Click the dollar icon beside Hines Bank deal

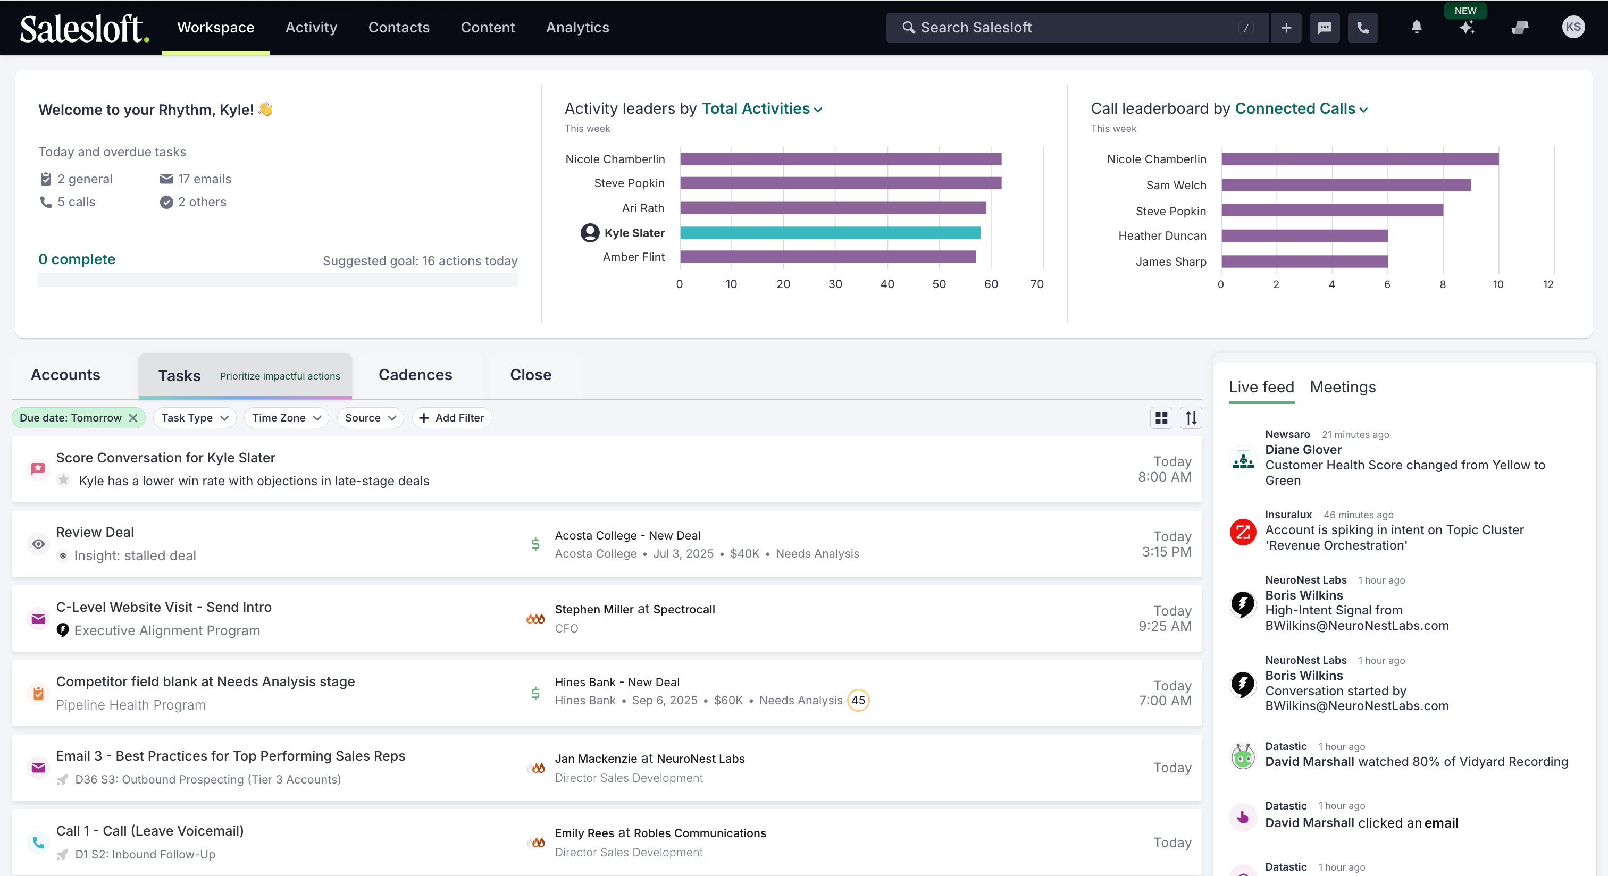click(535, 693)
